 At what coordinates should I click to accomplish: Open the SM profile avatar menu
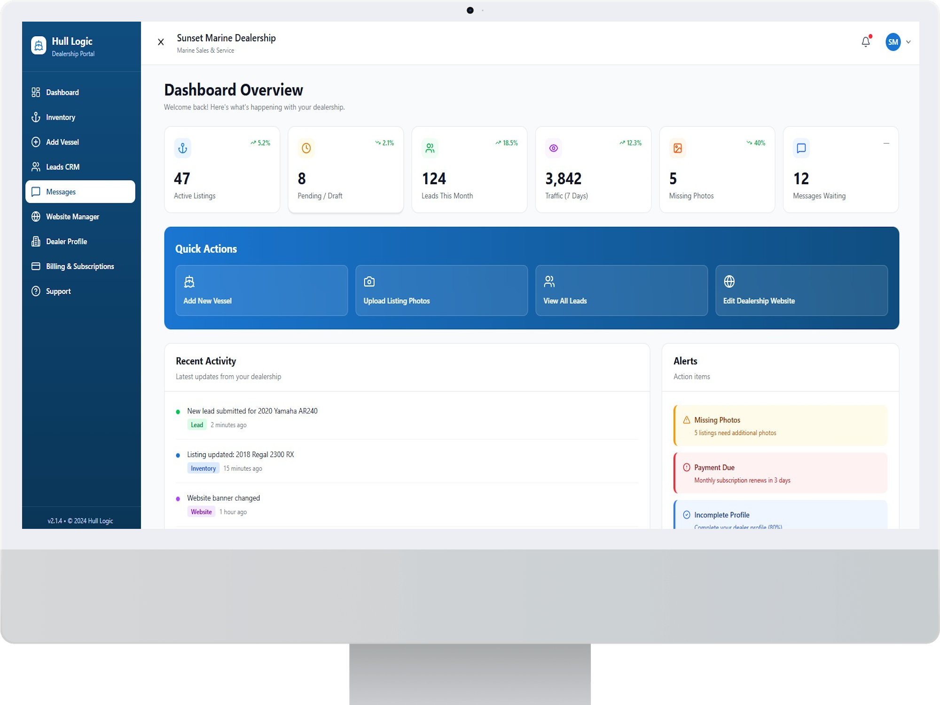(x=893, y=42)
